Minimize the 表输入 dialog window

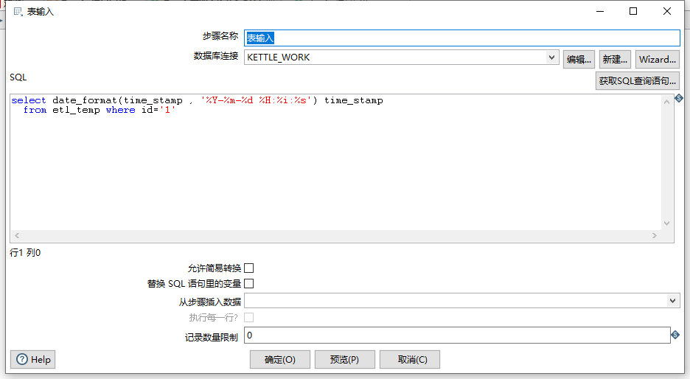click(600, 11)
